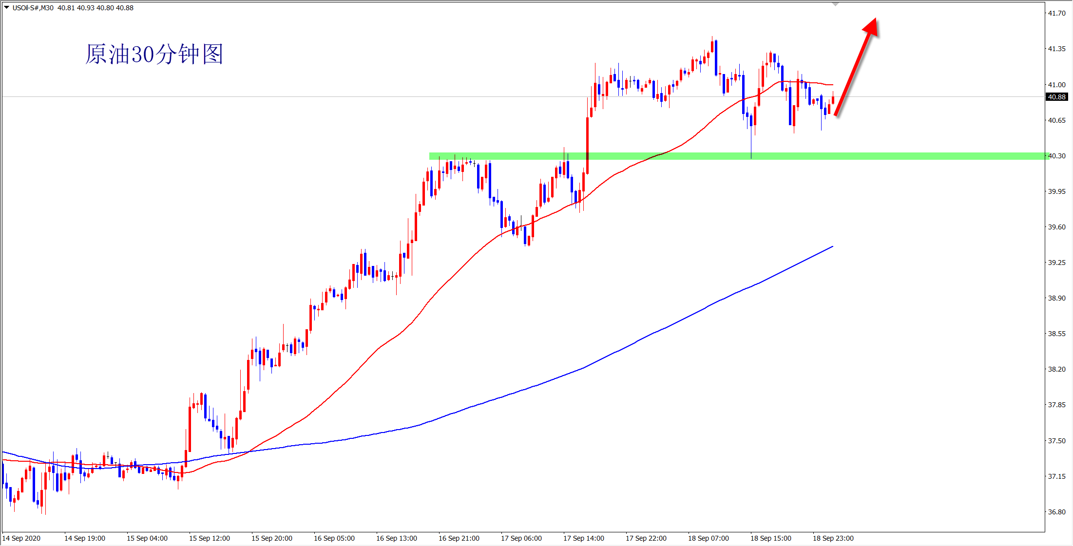1073x546 pixels.
Task: Click the blue moving average line end
Action: pos(832,247)
